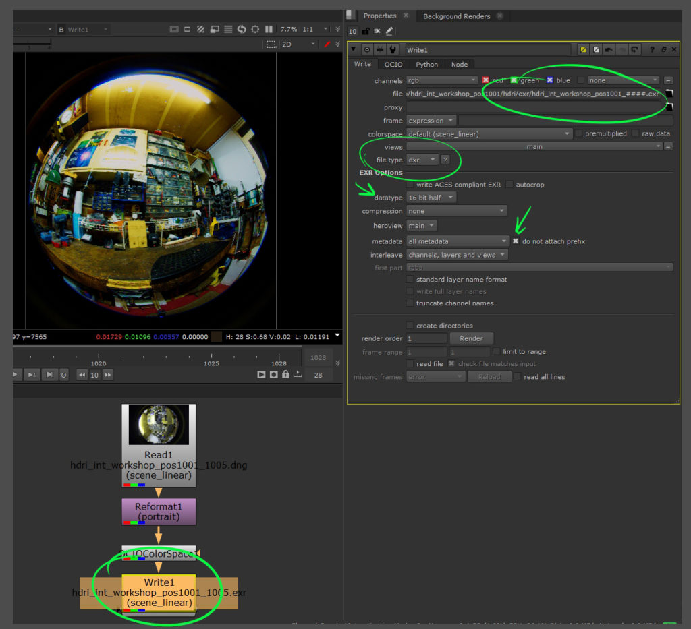Open the compression dropdown
691x629 pixels.
[456, 210]
